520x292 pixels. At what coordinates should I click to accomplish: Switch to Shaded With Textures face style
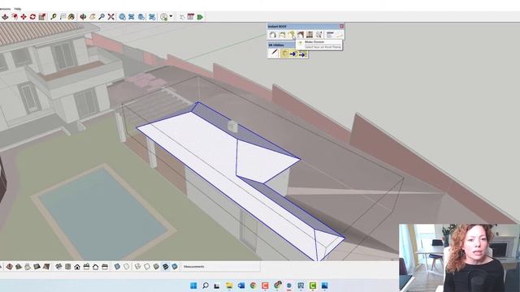(x=165, y=267)
